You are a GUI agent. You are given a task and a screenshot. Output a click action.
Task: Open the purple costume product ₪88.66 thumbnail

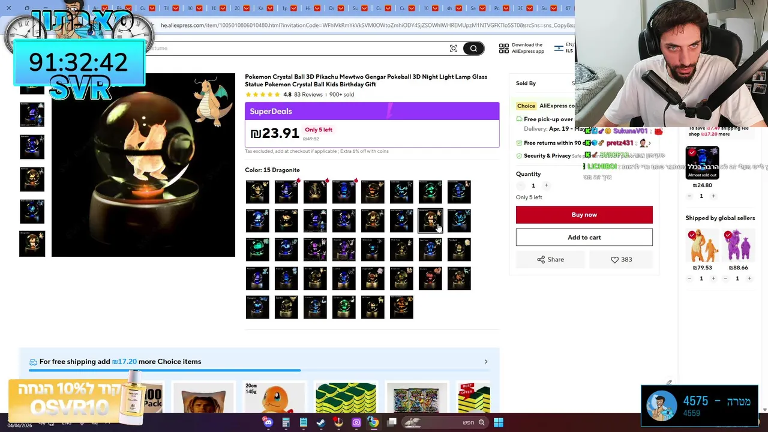739,245
